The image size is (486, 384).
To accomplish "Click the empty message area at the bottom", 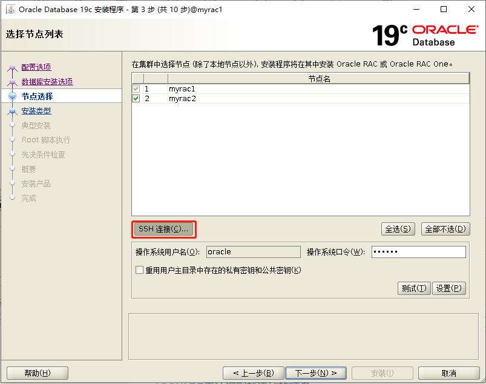I will (x=303, y=337).
